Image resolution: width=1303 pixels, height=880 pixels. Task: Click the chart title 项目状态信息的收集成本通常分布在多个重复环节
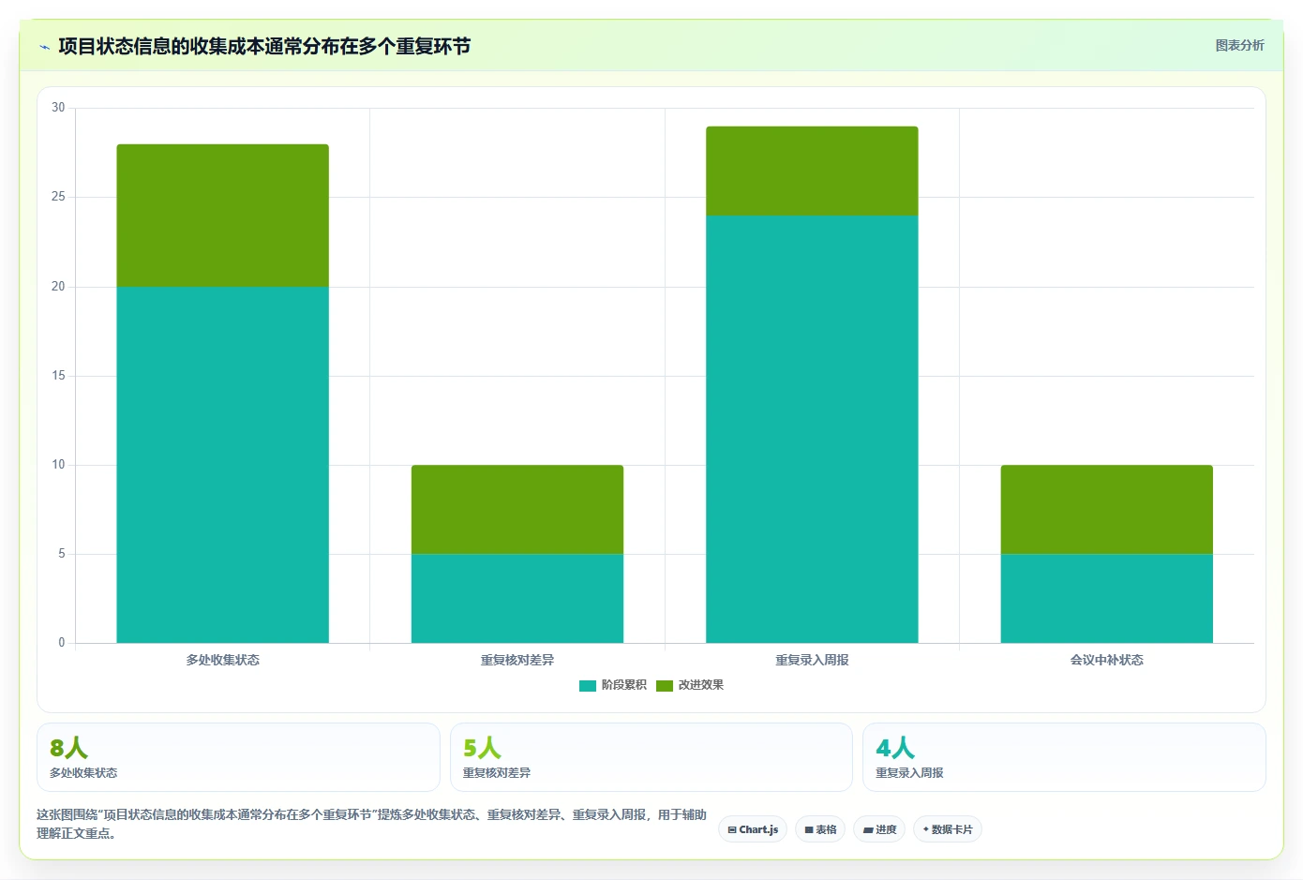264,46
